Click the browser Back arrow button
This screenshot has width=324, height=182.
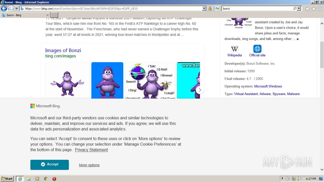click(x=4, y=9)
